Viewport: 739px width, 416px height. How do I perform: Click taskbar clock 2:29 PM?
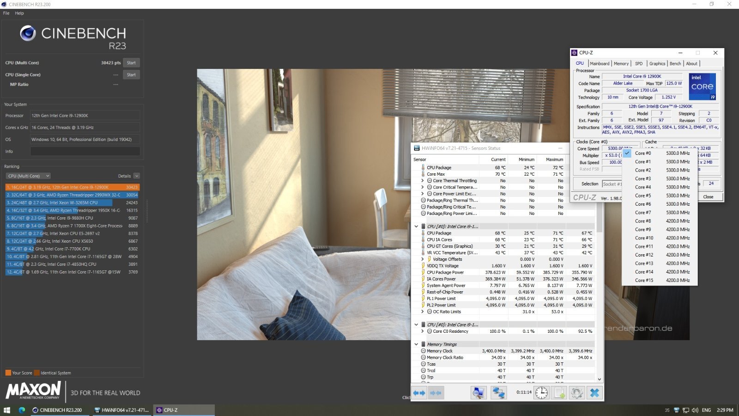tap(725, 410)
